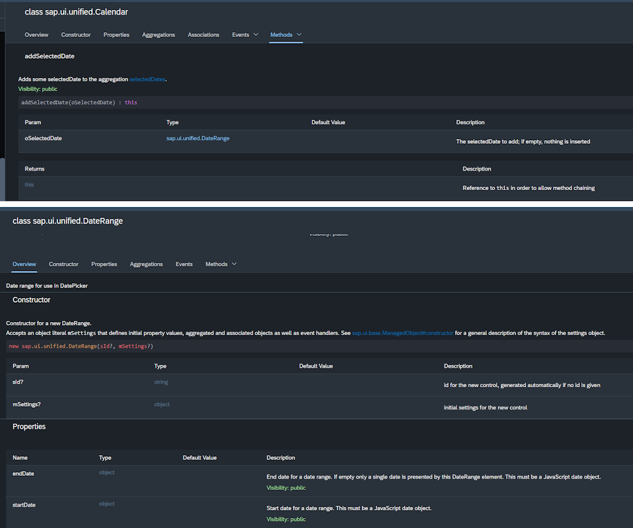Click class sap.ui.unified.DateRange title

pyautogui.click(x=68, y=221)
